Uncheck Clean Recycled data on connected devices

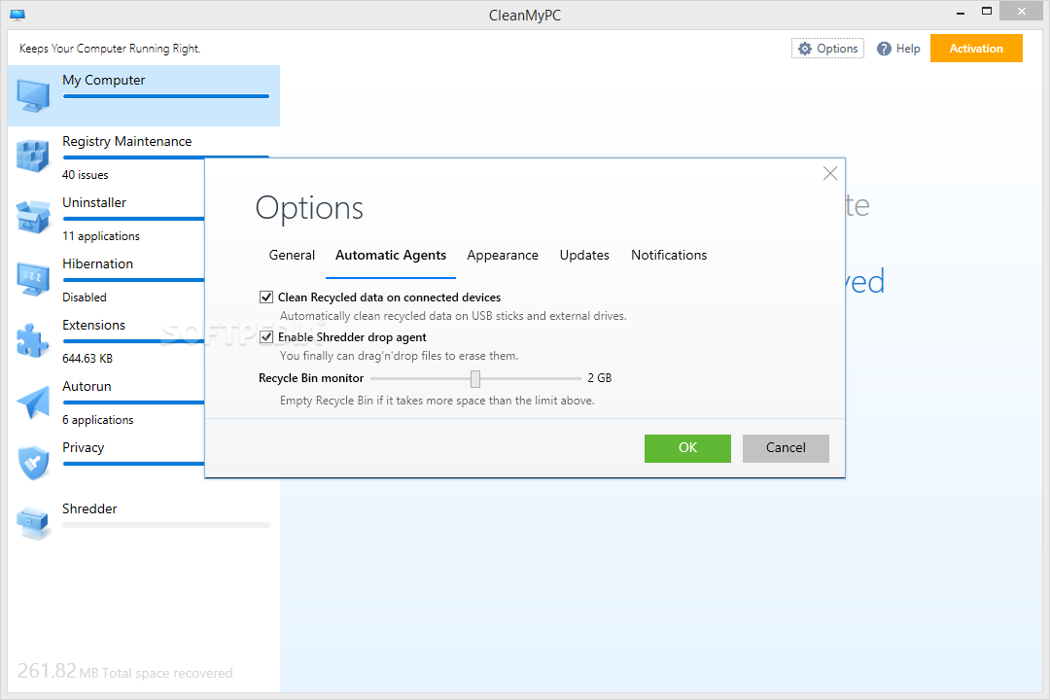[265, 297]
